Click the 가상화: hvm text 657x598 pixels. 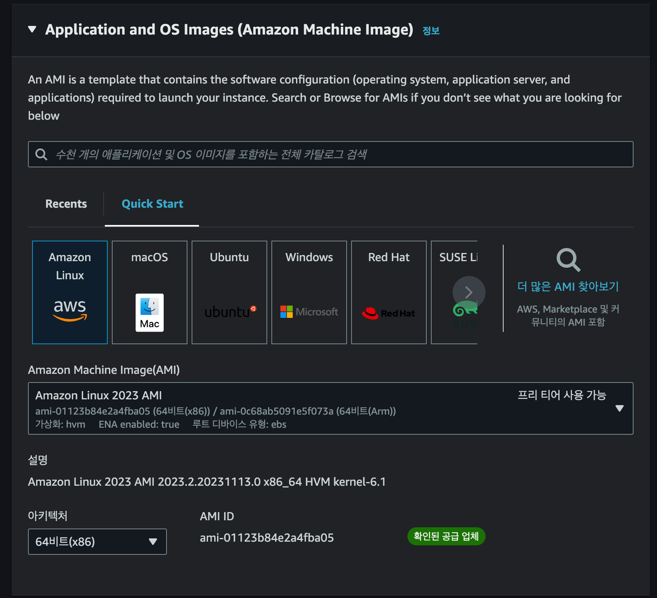pos(60,424)
